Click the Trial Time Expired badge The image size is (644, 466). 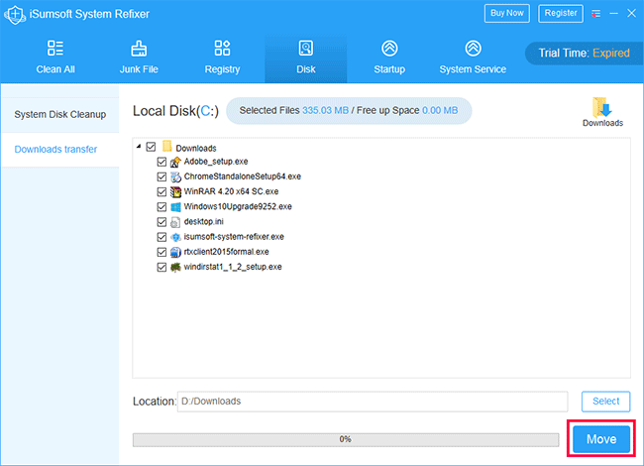tap(584, 53)
